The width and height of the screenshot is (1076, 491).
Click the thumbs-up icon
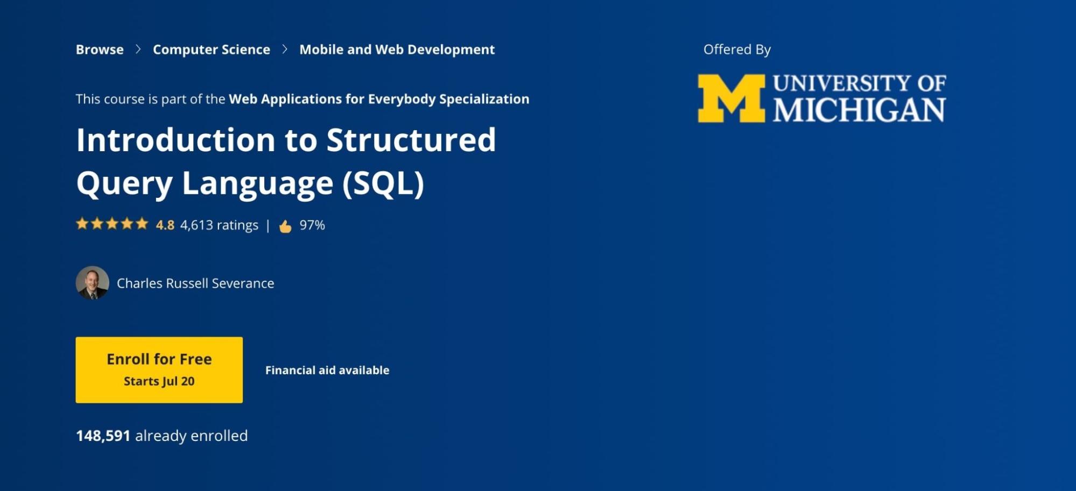pos(285,226)
